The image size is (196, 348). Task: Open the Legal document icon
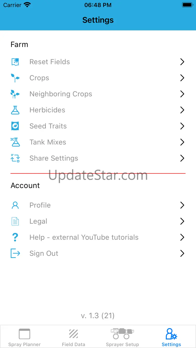tap(15, 221)
